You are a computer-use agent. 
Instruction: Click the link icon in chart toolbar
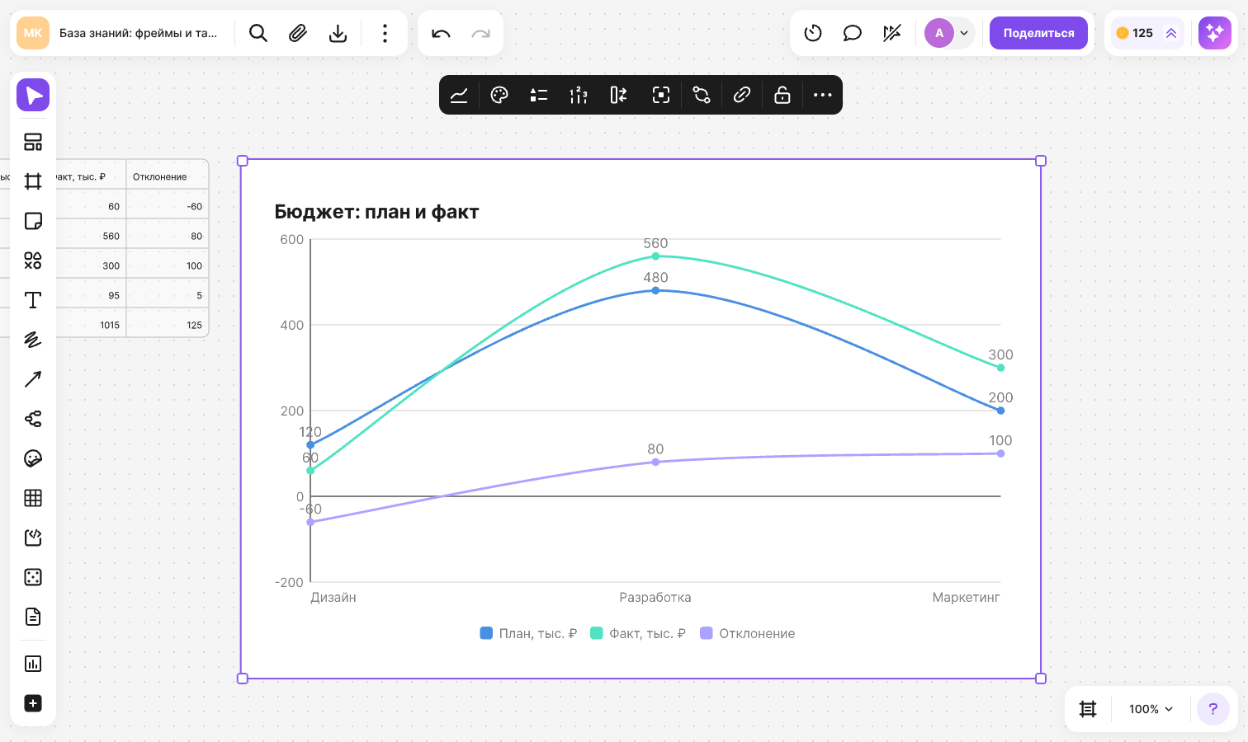[742, 95]
